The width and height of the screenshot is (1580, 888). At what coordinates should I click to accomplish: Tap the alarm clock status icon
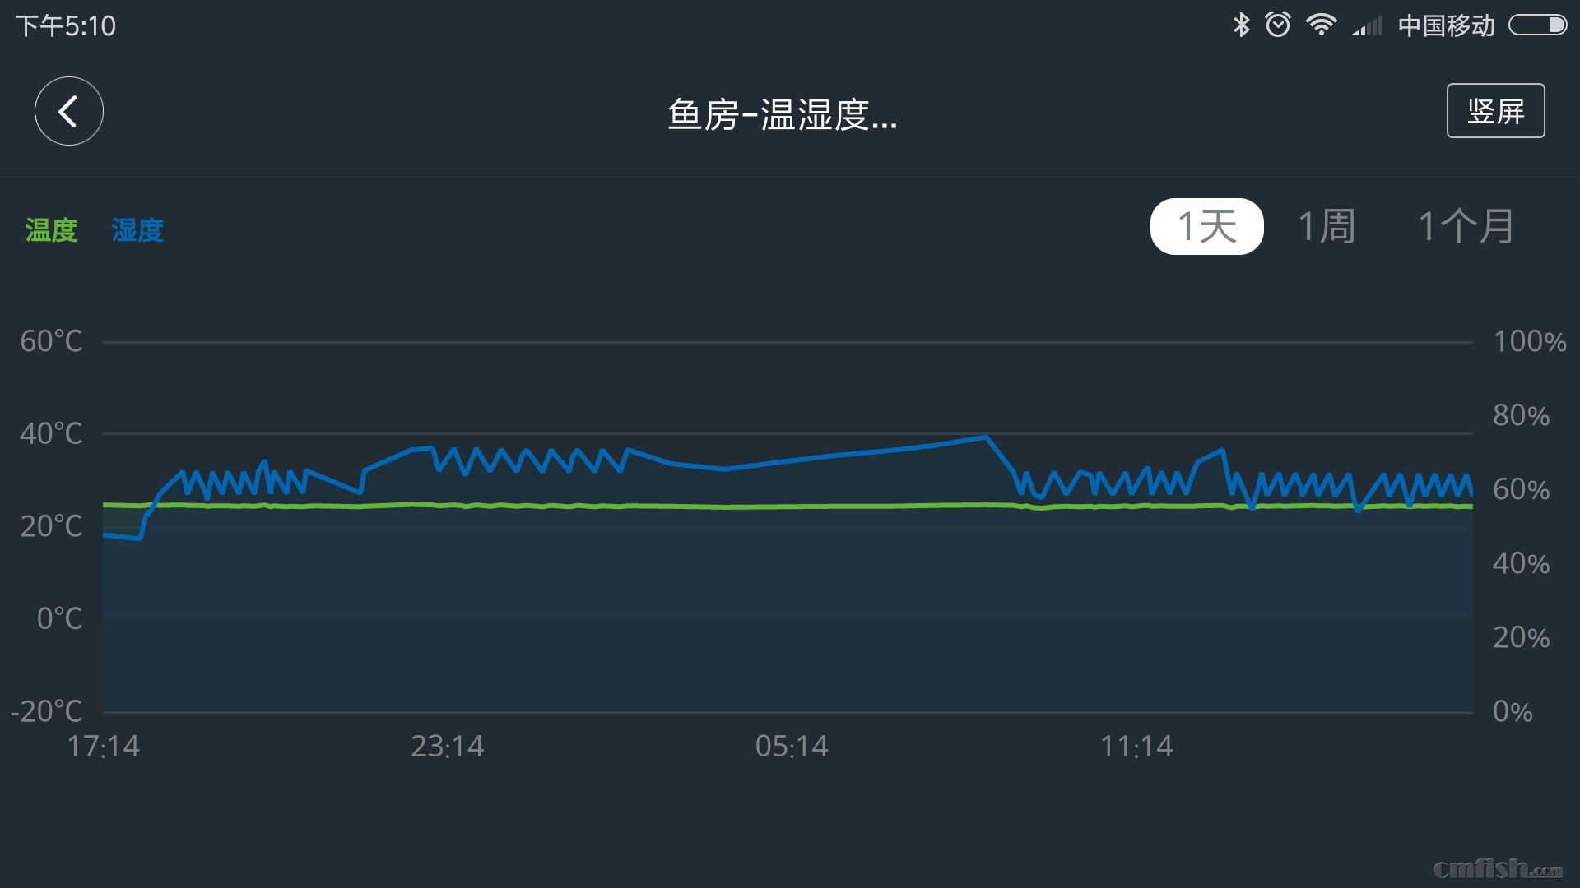(1278, 25)
